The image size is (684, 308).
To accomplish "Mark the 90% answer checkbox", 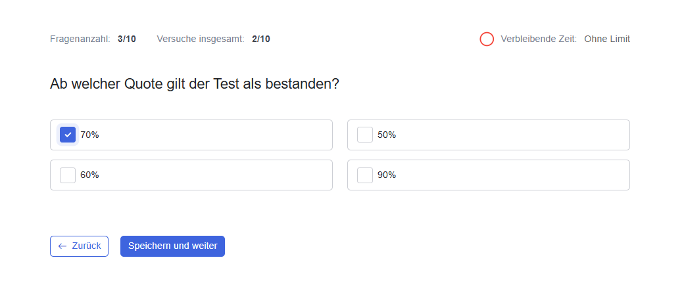I will coord(365,175).
